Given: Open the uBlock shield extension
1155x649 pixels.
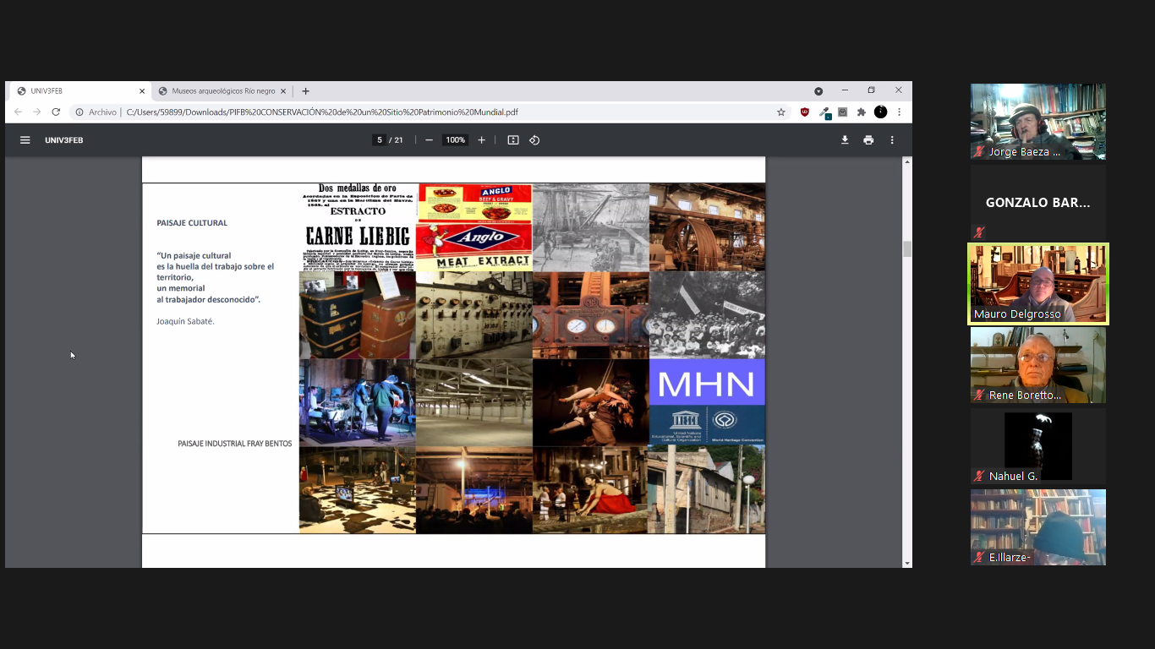Looking at the screenshot, I should [x=805, y=112].
